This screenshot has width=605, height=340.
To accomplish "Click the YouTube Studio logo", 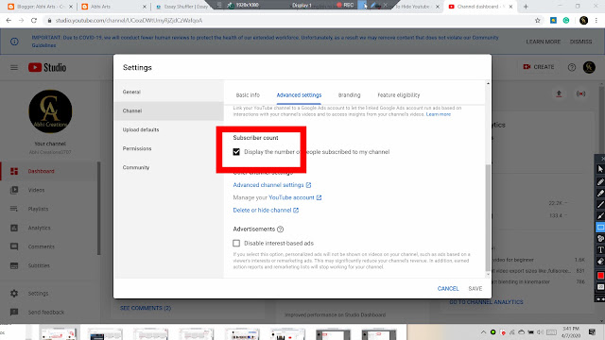I will pos(47,67).
